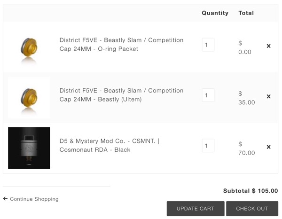Remove the Cosmonaut RDA Black from cart
282x219 pixels.
268,147
